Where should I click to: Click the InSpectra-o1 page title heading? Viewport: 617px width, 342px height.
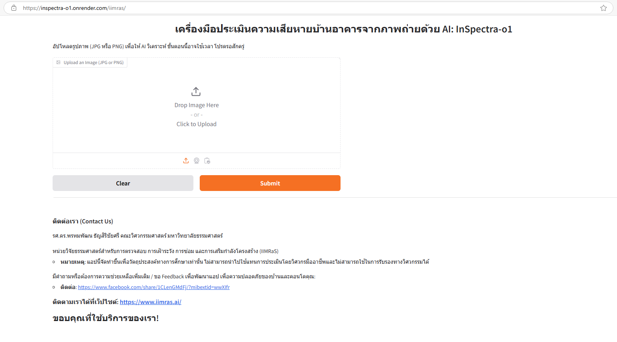click(344, 29)
